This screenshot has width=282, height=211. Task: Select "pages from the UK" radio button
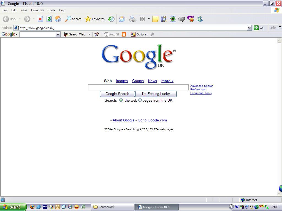[x=140, y=100]
